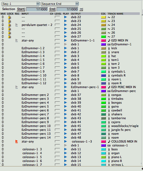Disable play for the kick track
Viewport: 143px width, 171px height.
(66, 48)
